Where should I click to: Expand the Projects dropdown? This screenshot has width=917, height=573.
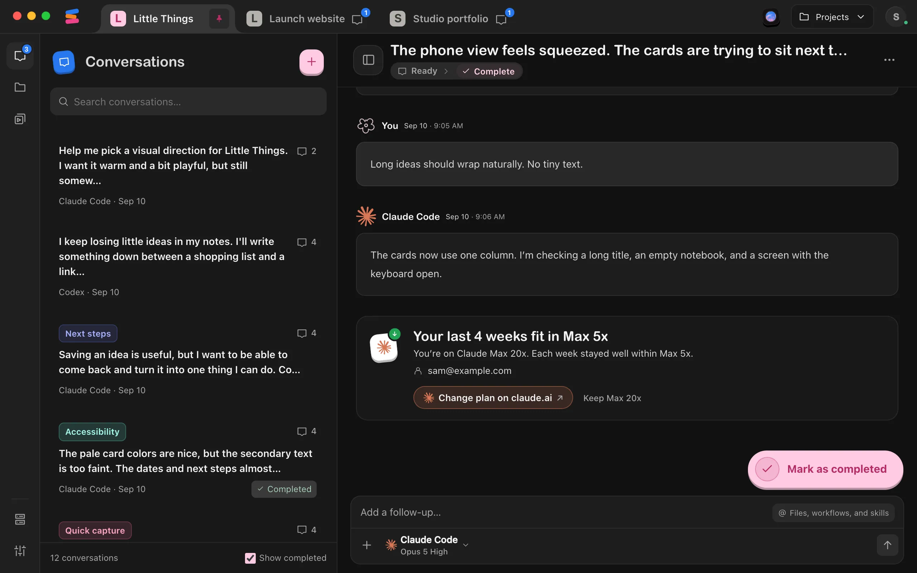tap(832, 17)
